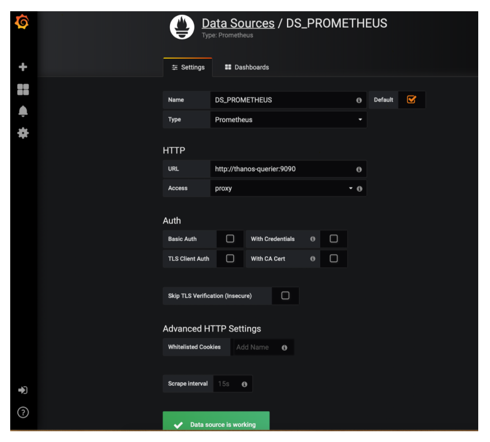Screen dimensions: 490x442
Task: Enable the Basic Auth checkbox
Action: pyautogui.click(x=230, y=239)
